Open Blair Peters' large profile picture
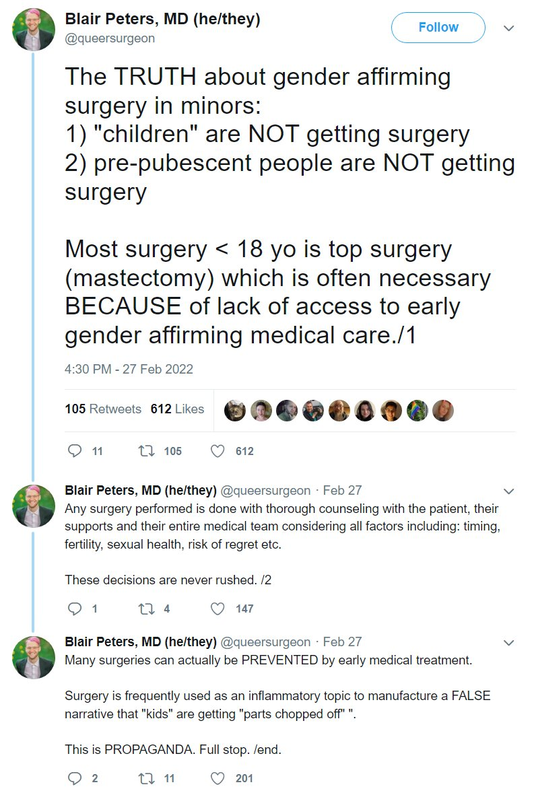The width and height of the screenshot is (534, 795). [34, 31]
